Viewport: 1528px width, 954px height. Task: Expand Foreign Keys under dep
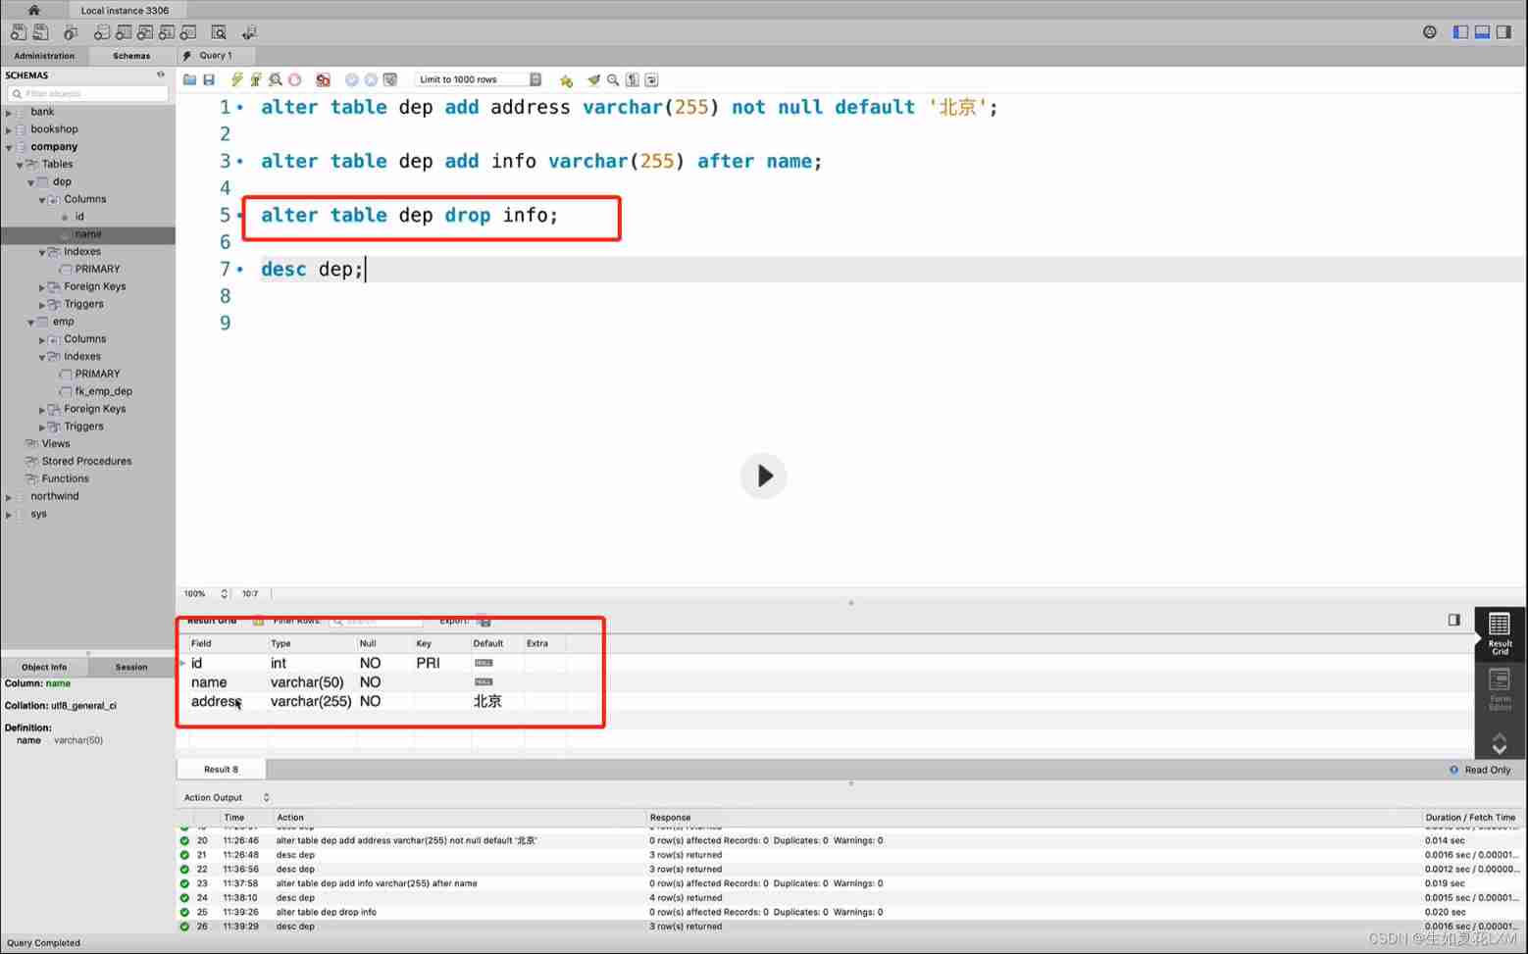click(x=41, y=287)
